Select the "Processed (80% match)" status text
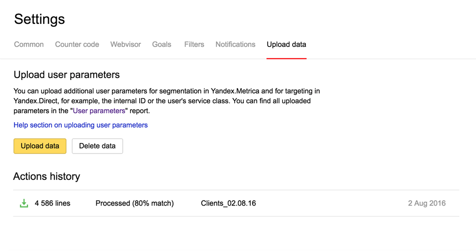This screenshot has width=476, height=251. 134,203
